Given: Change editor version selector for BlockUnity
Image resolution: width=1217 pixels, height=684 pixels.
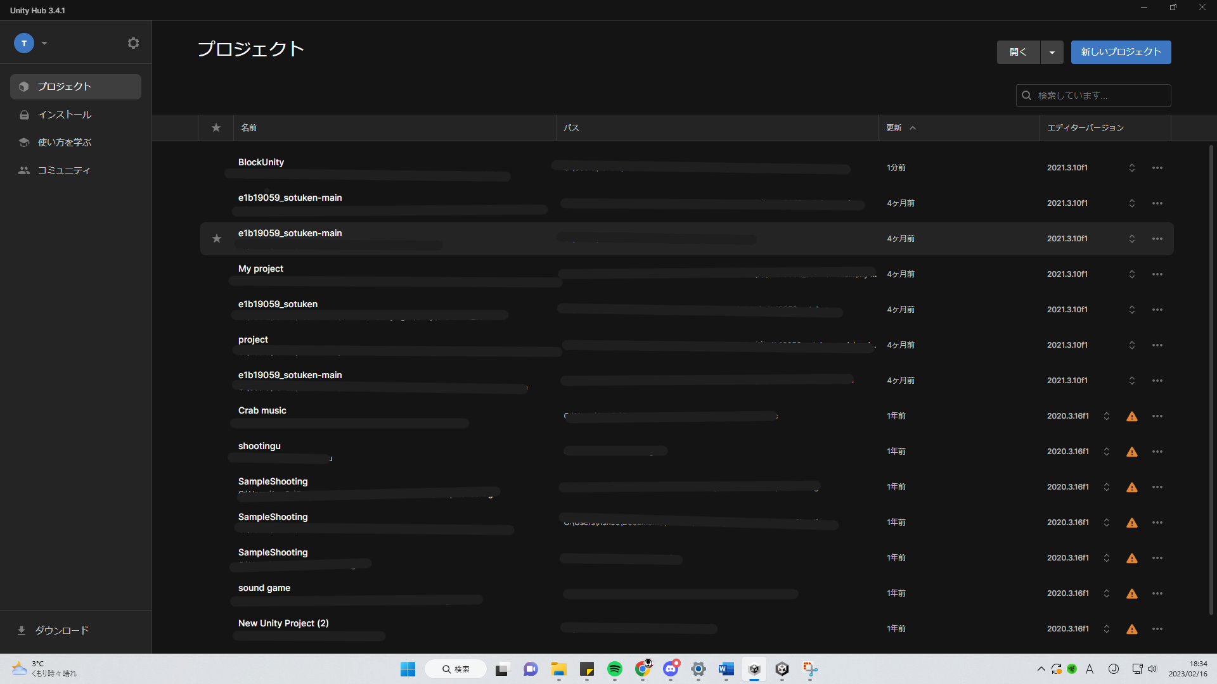Looking at the screenshot, I should [1131, 168].
